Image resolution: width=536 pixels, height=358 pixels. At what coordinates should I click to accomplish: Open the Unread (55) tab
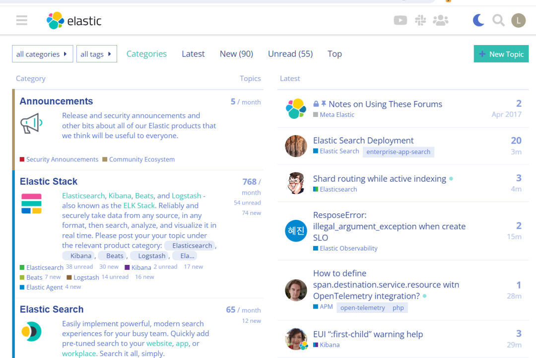click(x=290, y=54)
